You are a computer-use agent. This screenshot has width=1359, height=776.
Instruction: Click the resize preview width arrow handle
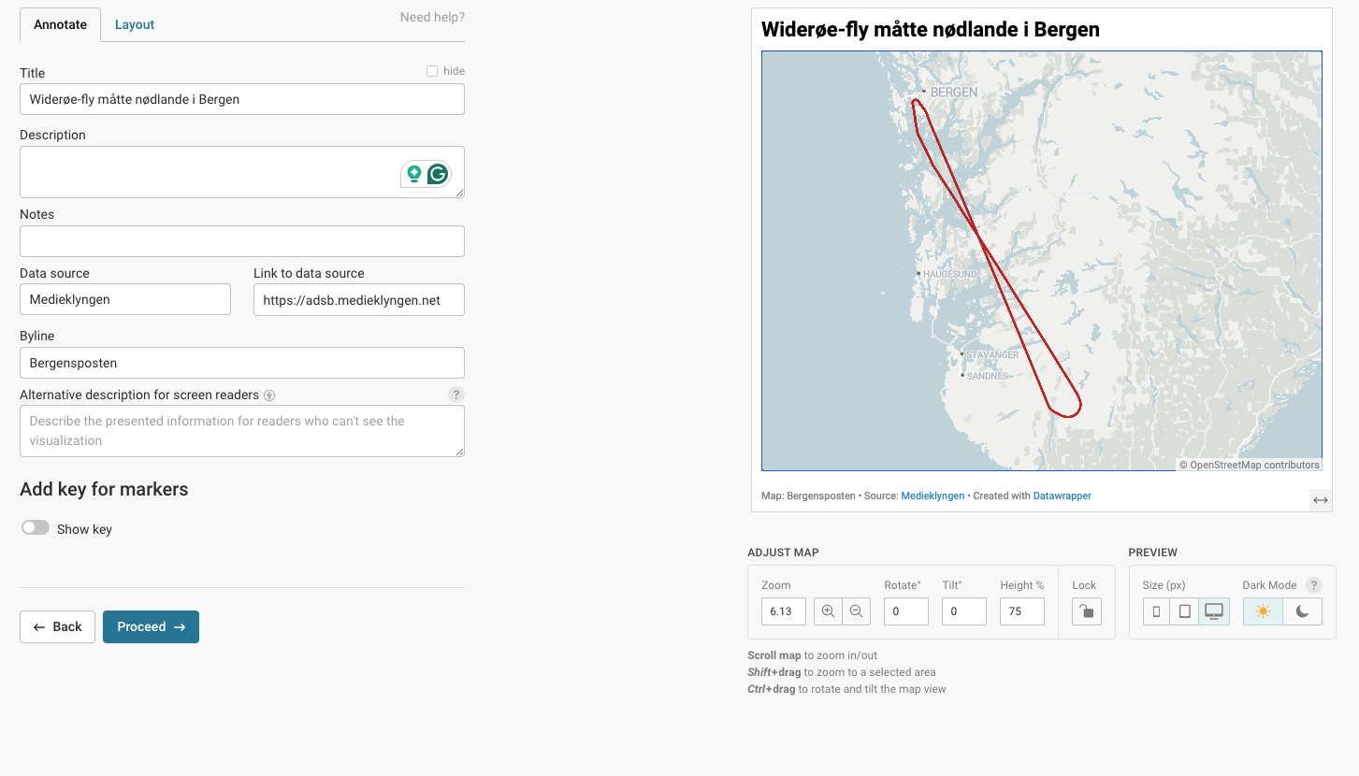[1320, 500]
